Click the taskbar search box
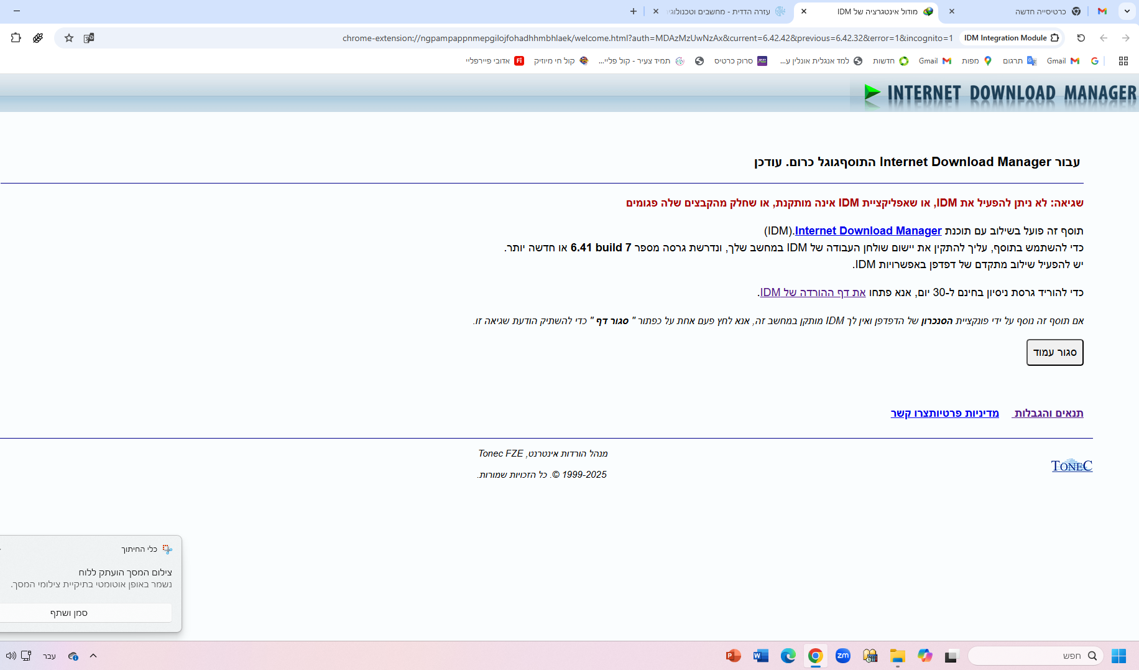Viewport: 1139px width, 670px height. pos(1036,656)
